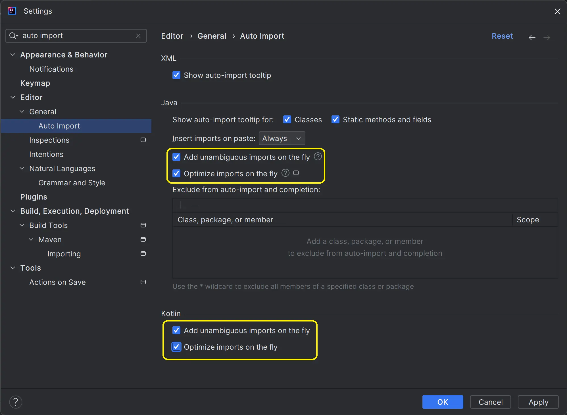Collapse the General tree node

tap(22, 111)
